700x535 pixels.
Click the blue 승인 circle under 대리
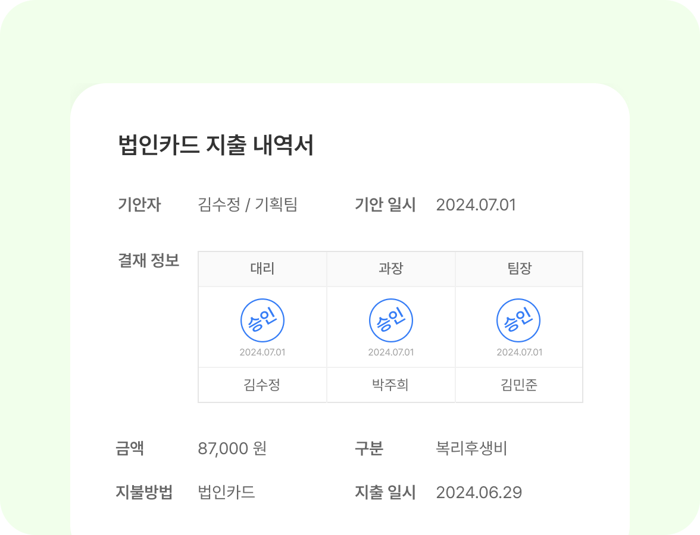[262, 319]
